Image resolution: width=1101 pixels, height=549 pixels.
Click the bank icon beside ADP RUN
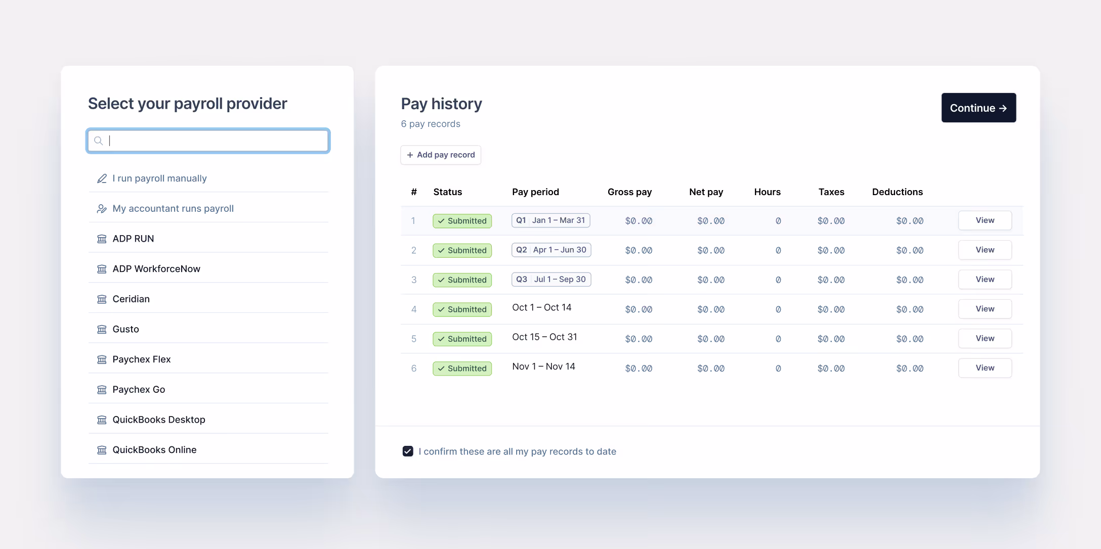(102, 239)
